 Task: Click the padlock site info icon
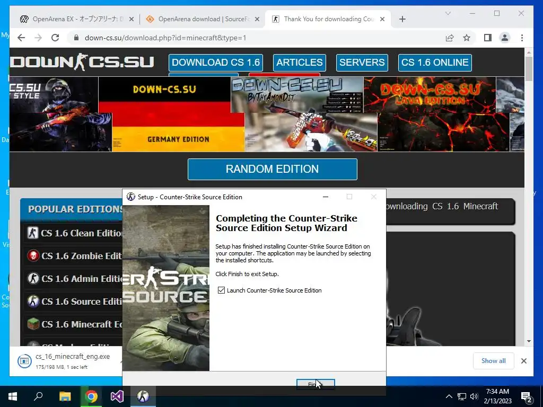coord(76,38)
